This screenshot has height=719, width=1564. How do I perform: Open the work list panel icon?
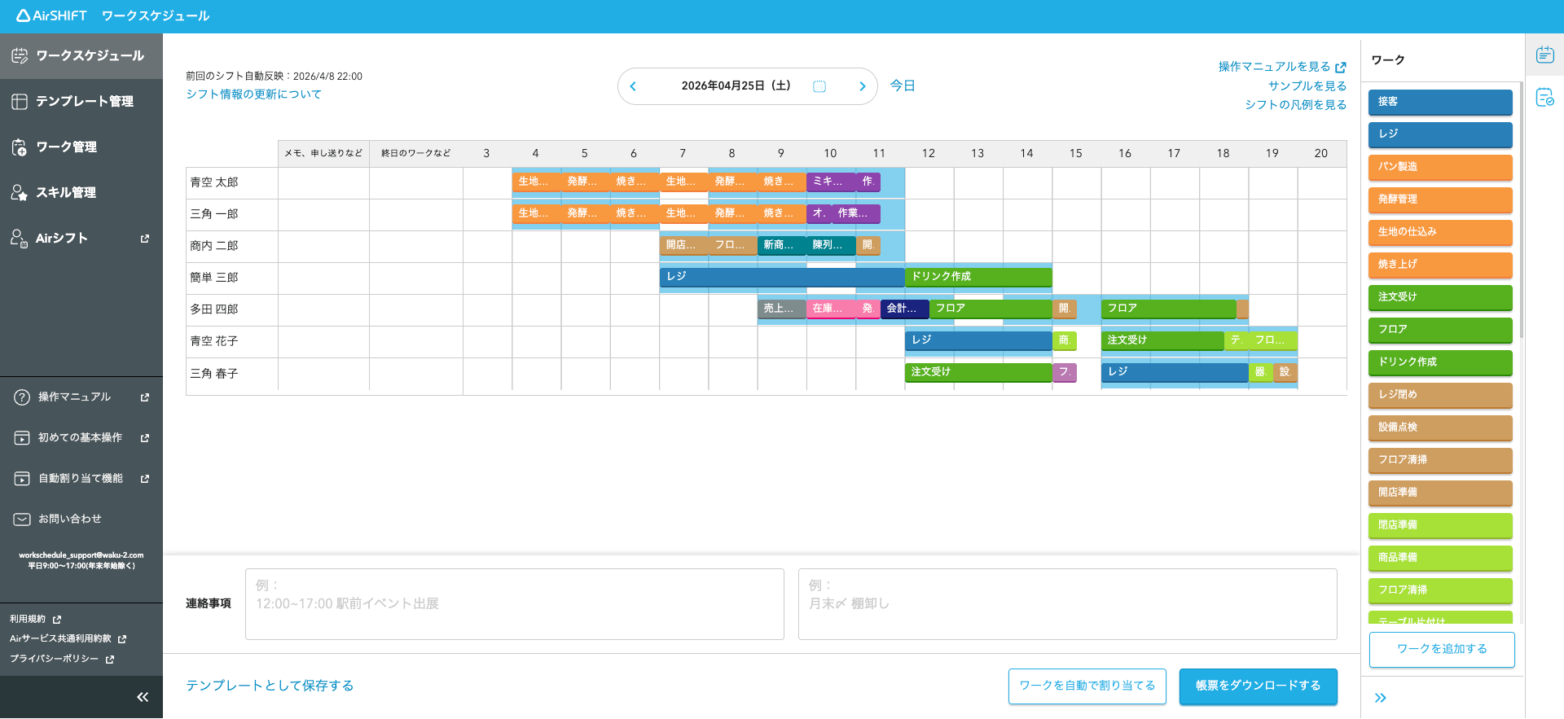pos(1544,55)
